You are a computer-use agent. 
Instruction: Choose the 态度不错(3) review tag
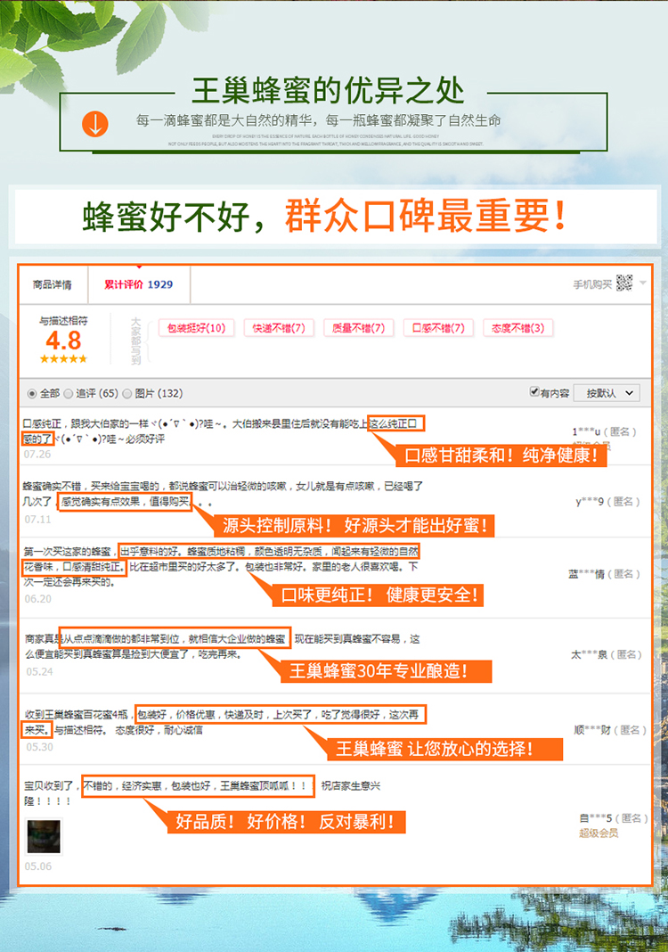pos(517,328)
